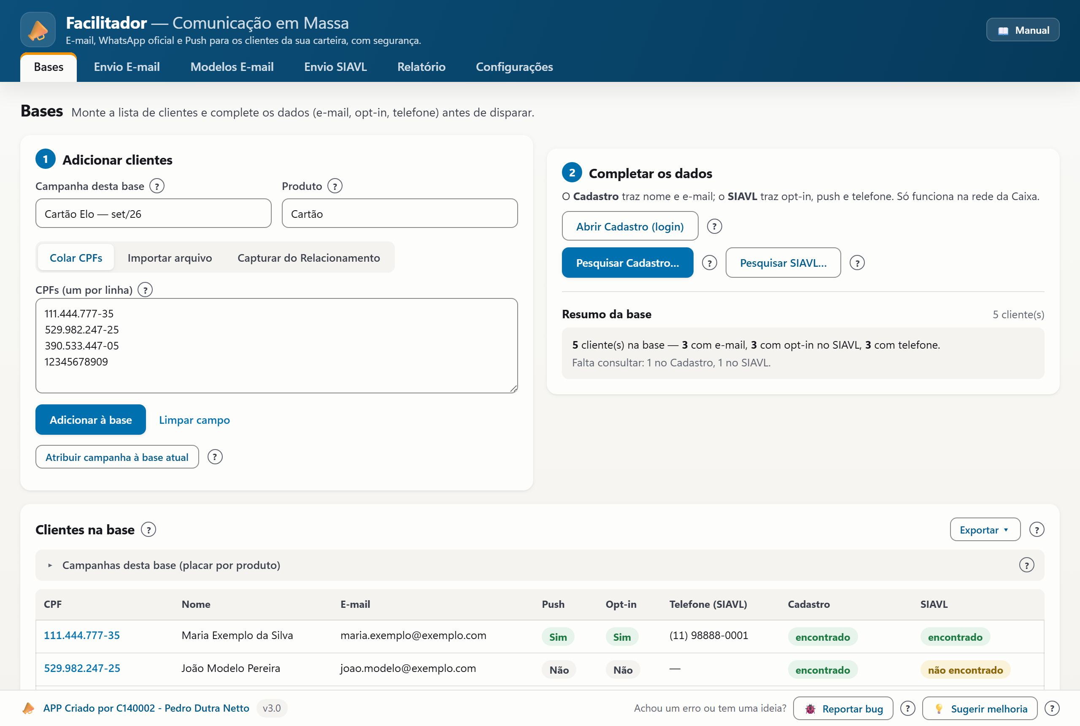
Task: Open help icon beside Abrir Cadastro (login)
Action: point(715,226)
